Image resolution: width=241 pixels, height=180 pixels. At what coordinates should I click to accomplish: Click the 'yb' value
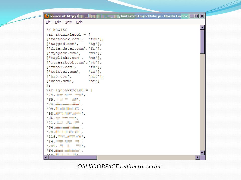pos(93,62)
